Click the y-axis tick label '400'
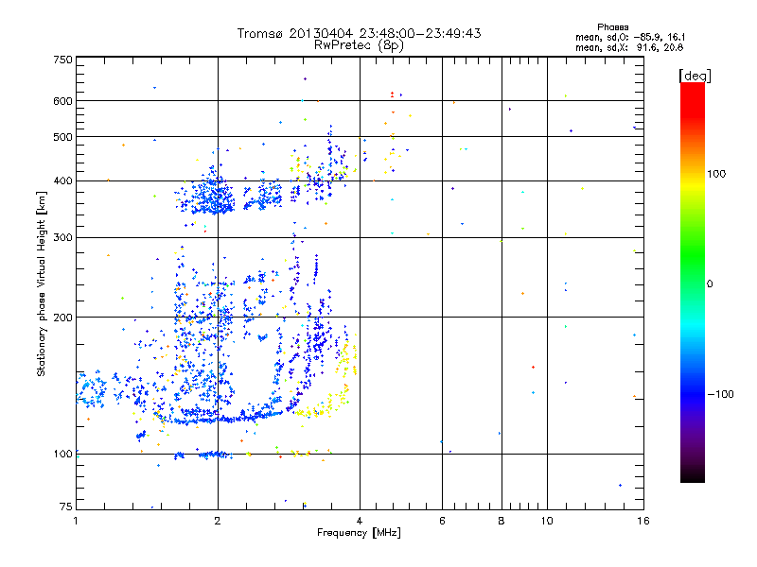 point(62,180)
